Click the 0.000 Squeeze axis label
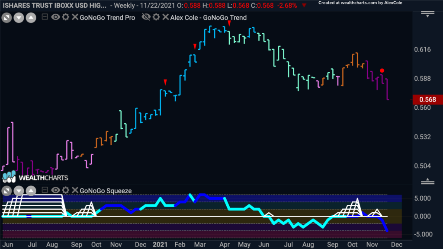 coord(423,216)
